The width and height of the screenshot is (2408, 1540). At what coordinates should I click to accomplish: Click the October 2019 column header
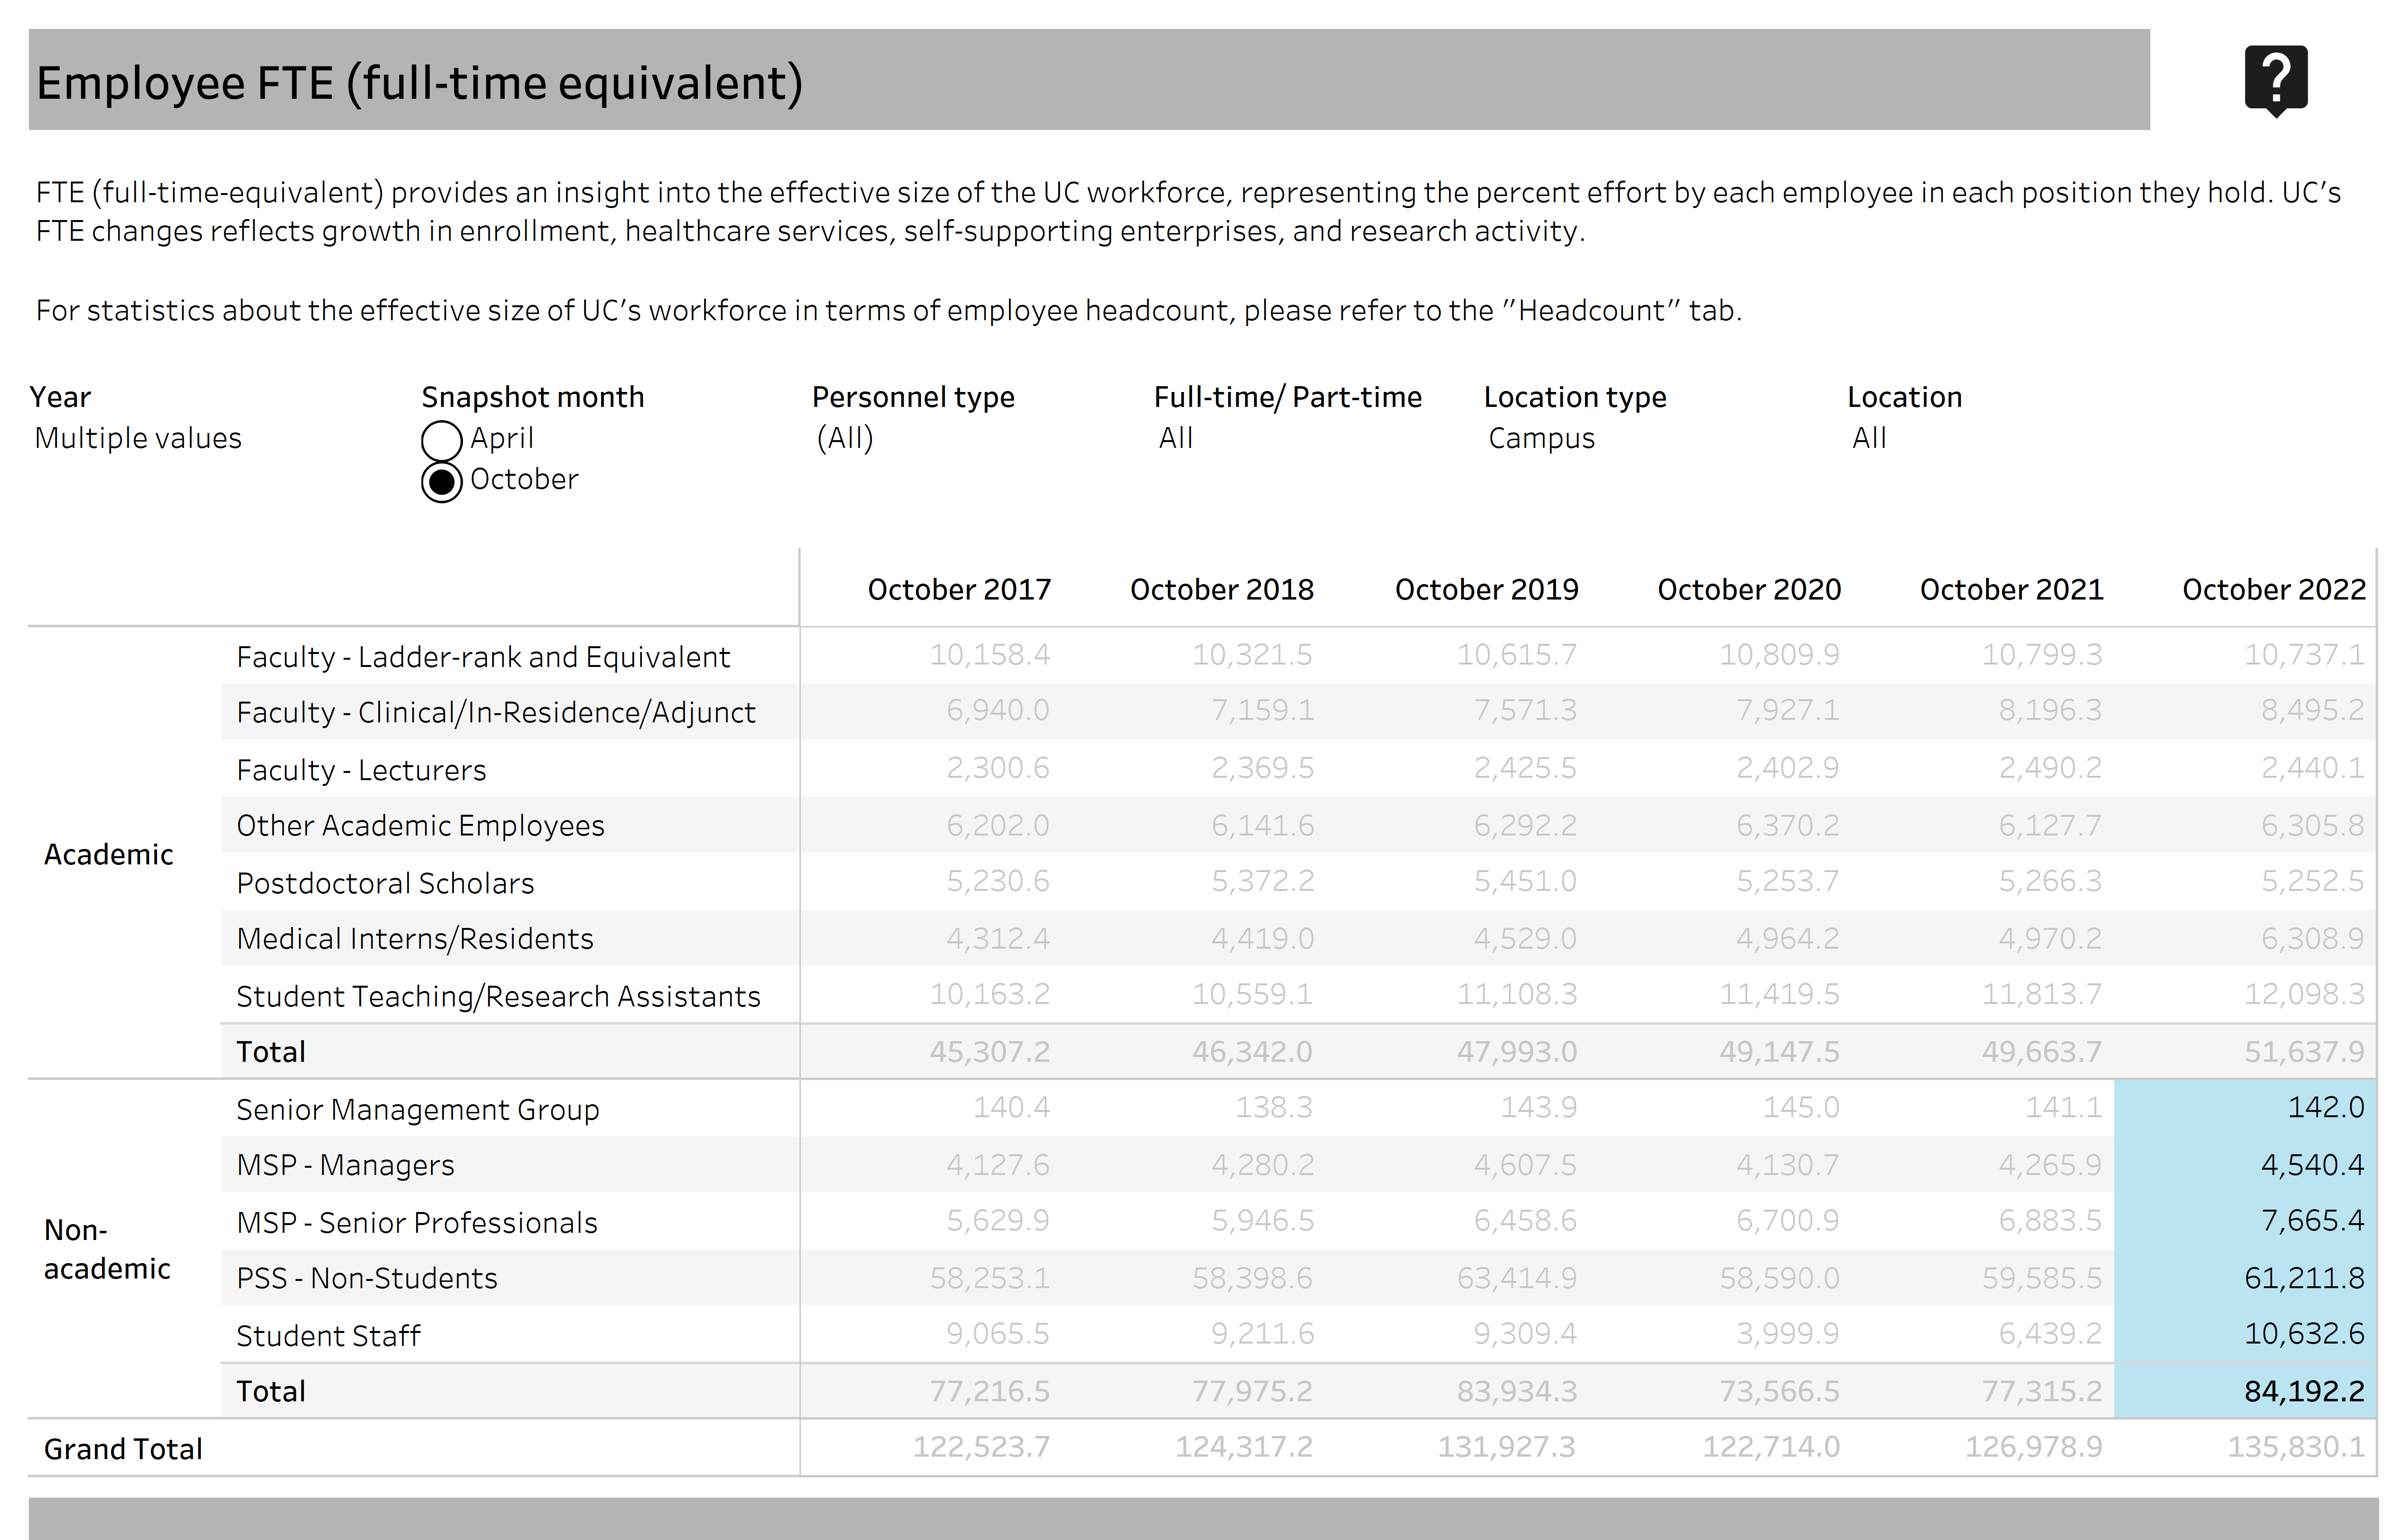pyautogui.click(x=1486, y=589)
